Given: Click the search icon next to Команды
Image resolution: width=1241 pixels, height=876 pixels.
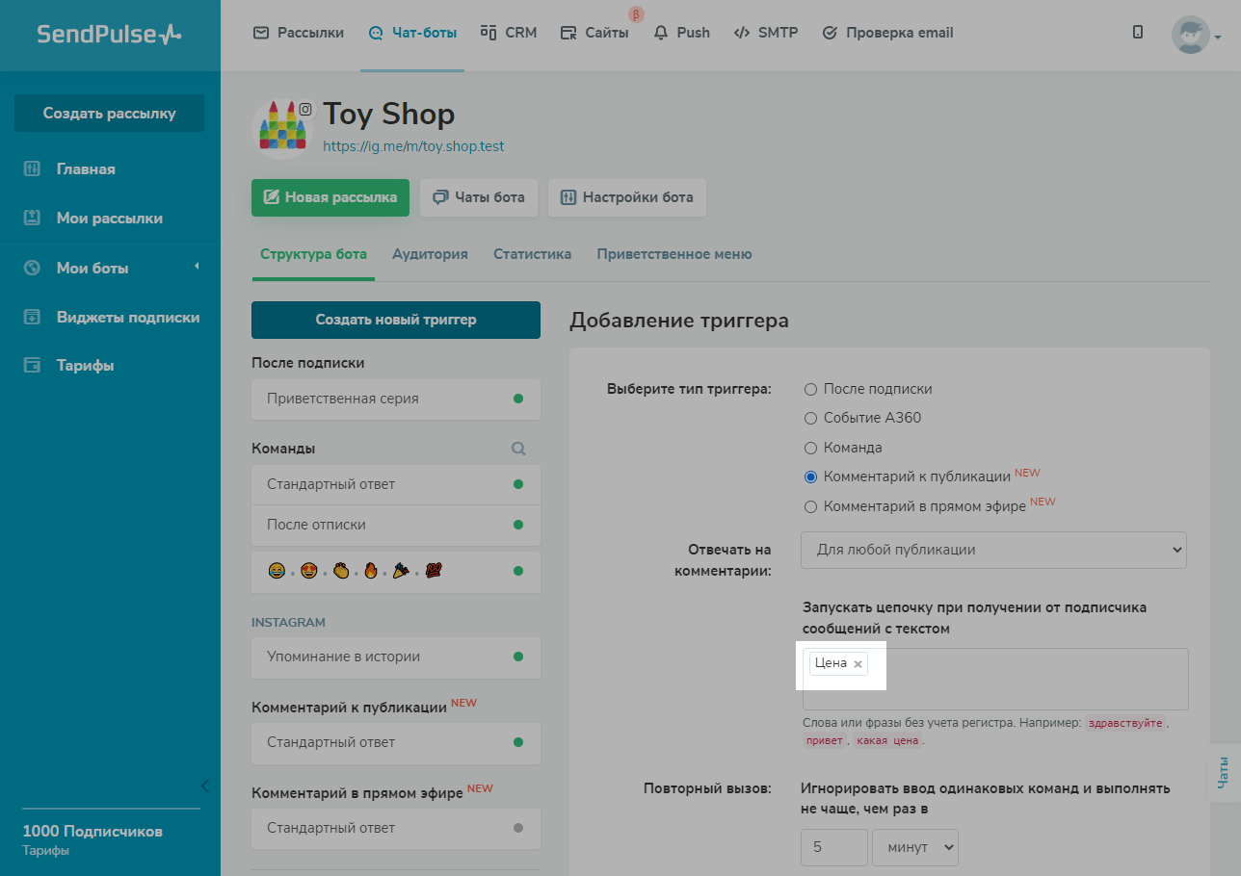Looking at the screenshot, I should pyautogui.click(x=518, y=449).
